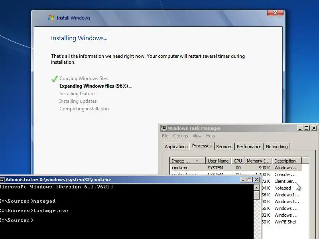
Task: Click SYSTEM user name in cmd.exe row
Action: click(x=215, y=168)
